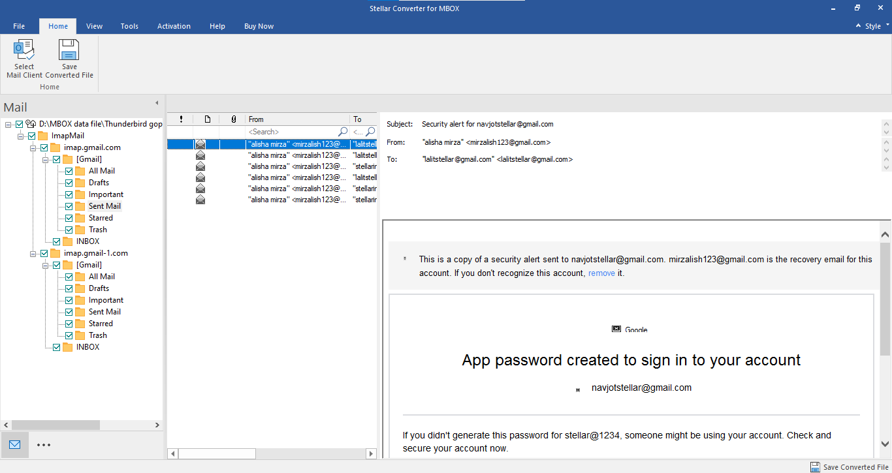Image resolution: width=892 pixels, height=473 pixels.
Task: Open the Buy Now page
Action: click(x=259, y=26)
